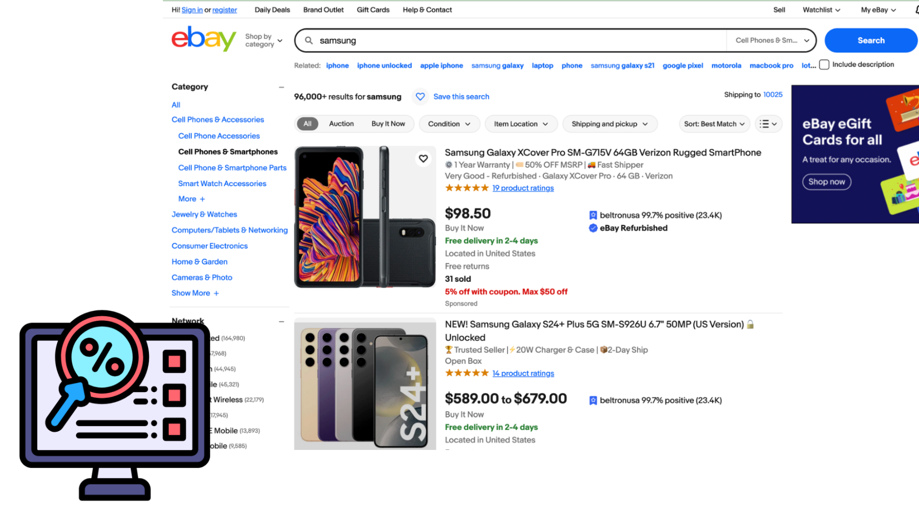Open the 19 product ratings link
Screen dimensions: 919x517
pos(523,188)
